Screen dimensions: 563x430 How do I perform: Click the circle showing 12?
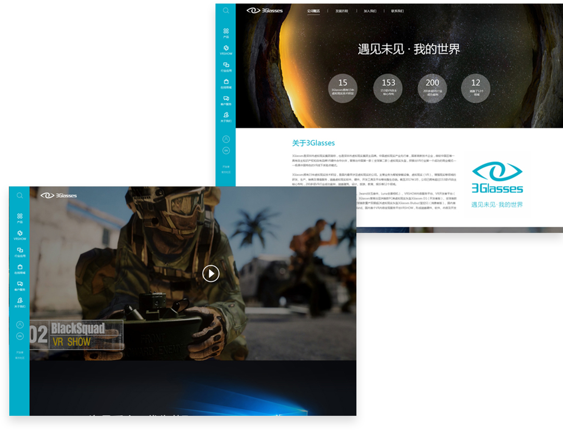pos(476,88)
